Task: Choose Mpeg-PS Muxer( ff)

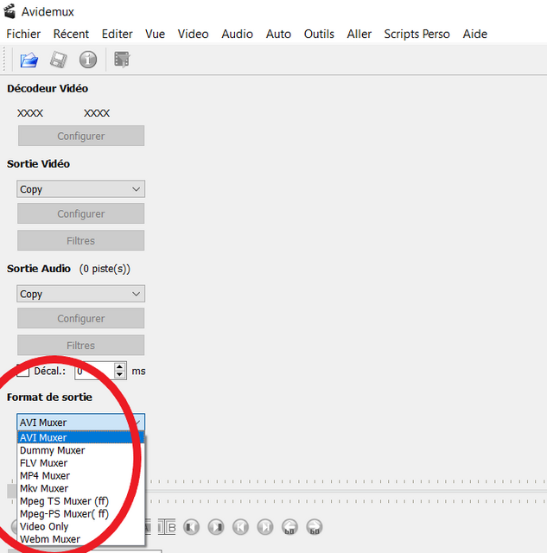Action: coord(80,514)
